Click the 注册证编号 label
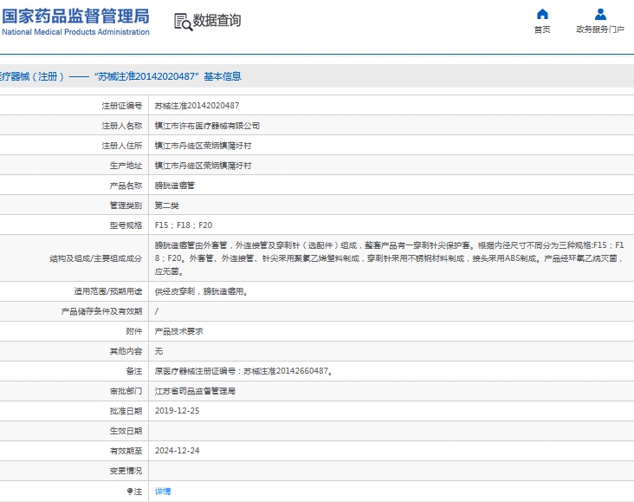 (122, 106)
